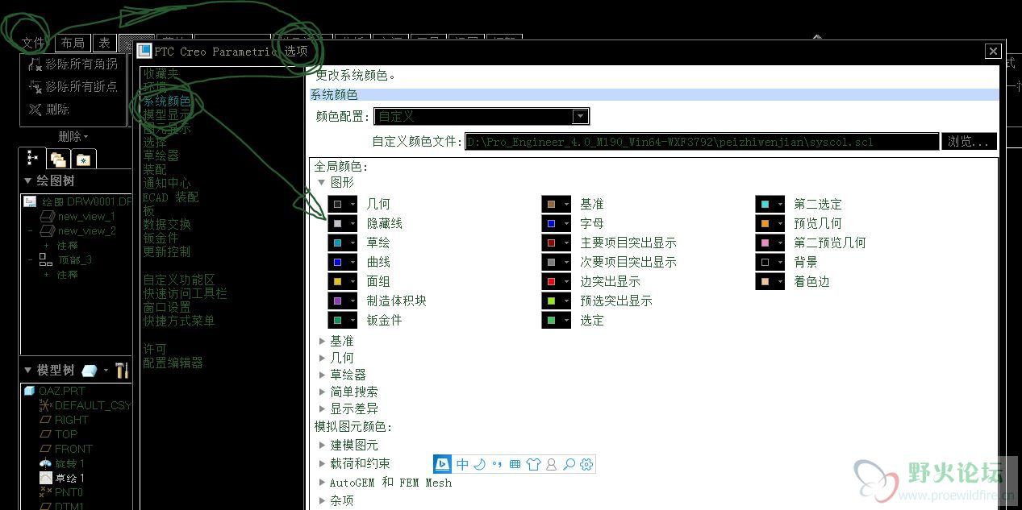Open the 着色边 color swatch
Screen dimensions: 1022x510
(770, 281)
